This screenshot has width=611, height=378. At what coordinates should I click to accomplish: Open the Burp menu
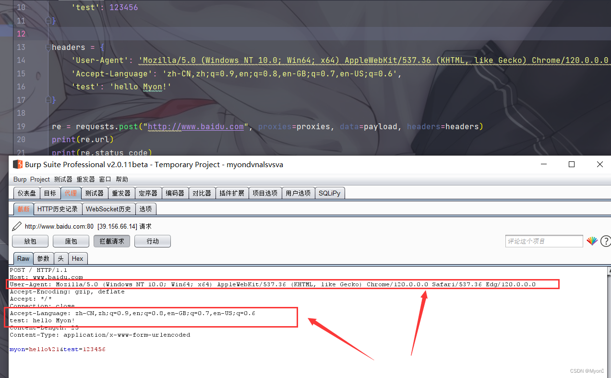pyautogui.click(x=20, y=179)
